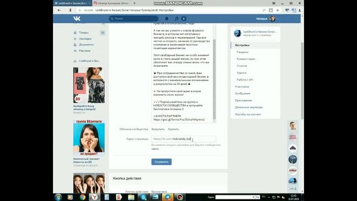Open Разделы in the settings menu
This screenshot has height=201, width=357.
click(243, 52)
